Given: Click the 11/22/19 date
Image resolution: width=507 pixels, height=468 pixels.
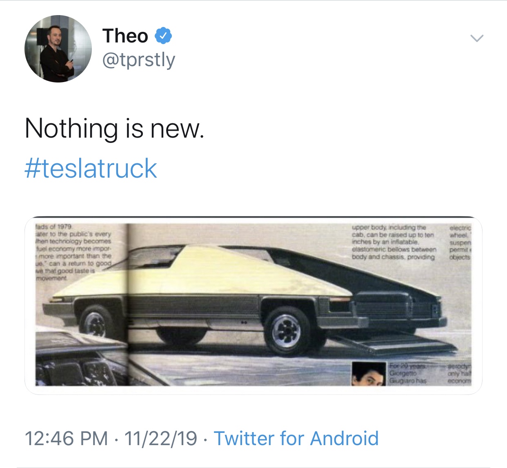Looking at the screenshot, I should (x=160, y=439).
